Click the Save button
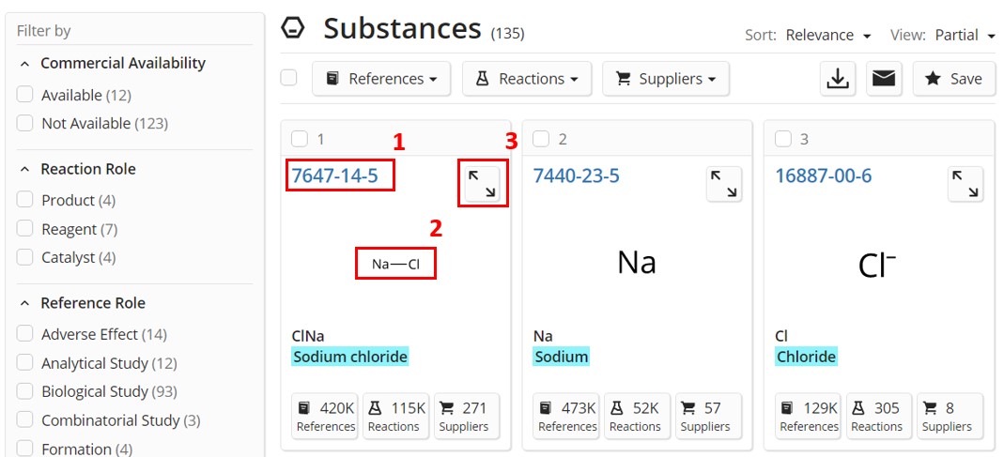Image resolution: width=1004 pixels, height=457 pixels. point(954,79)
